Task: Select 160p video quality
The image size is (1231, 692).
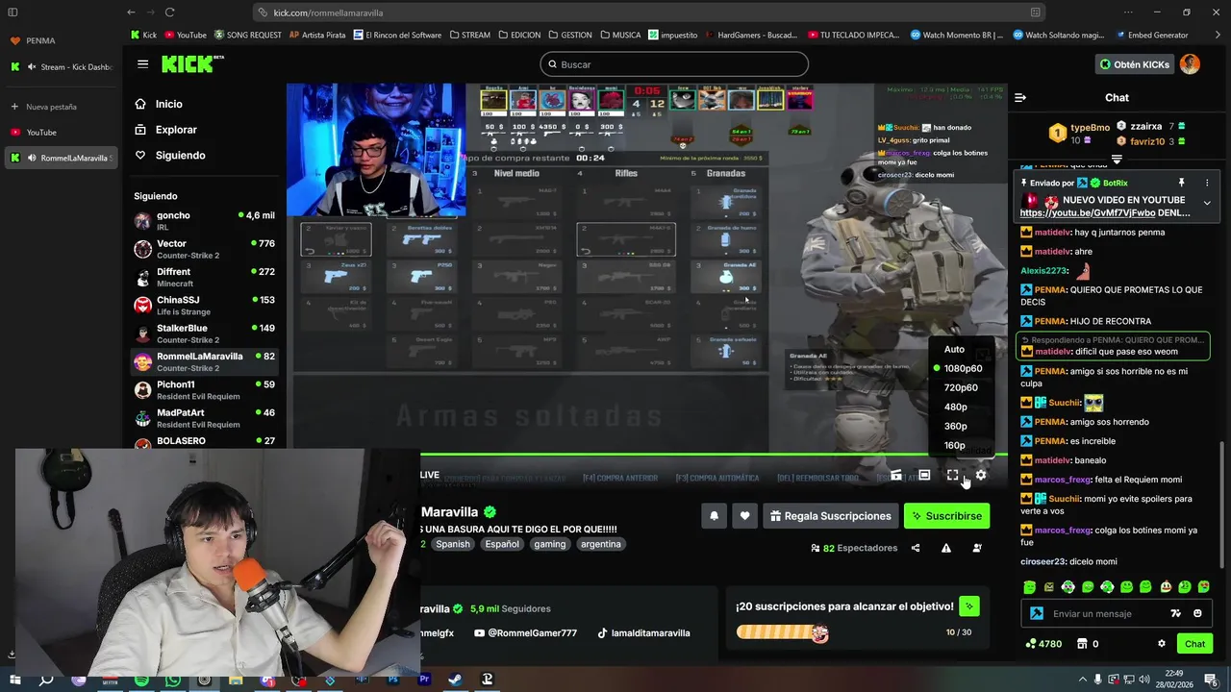Action: point(954,445)
